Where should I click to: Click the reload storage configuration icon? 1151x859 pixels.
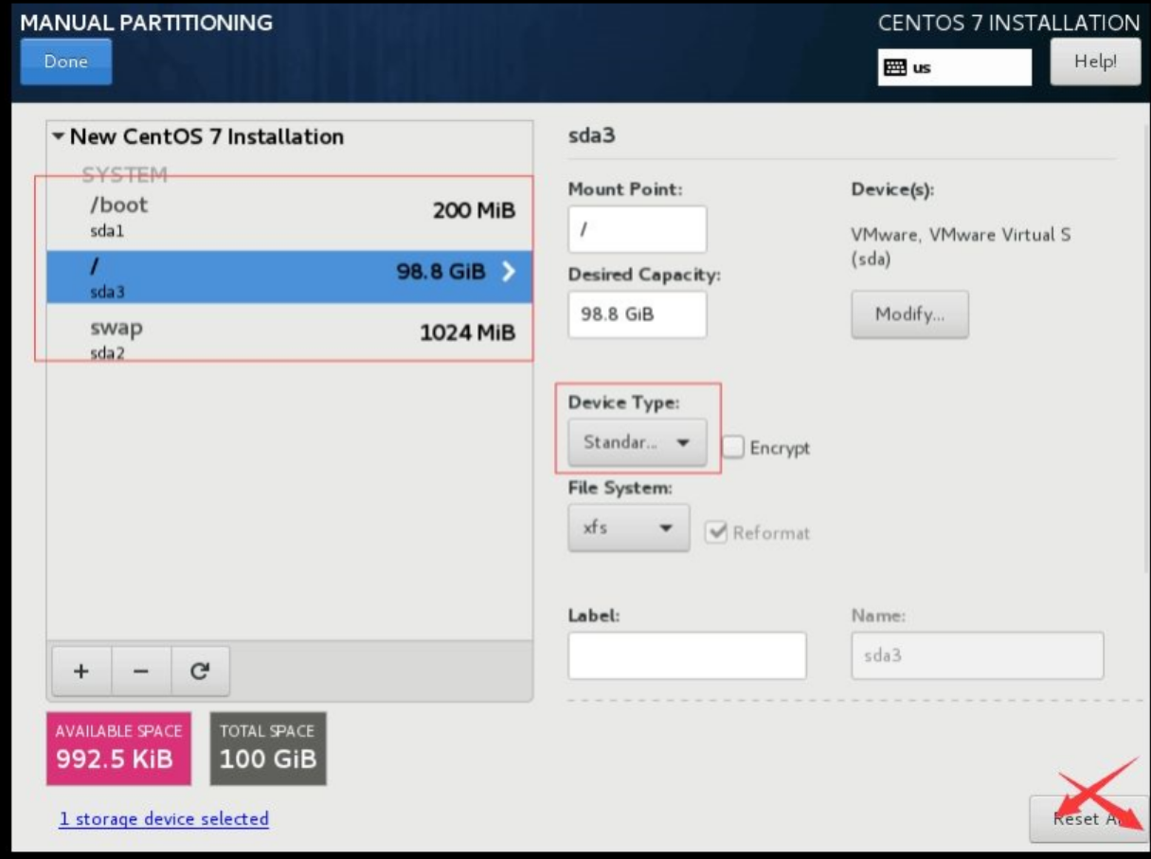(200, 671)
